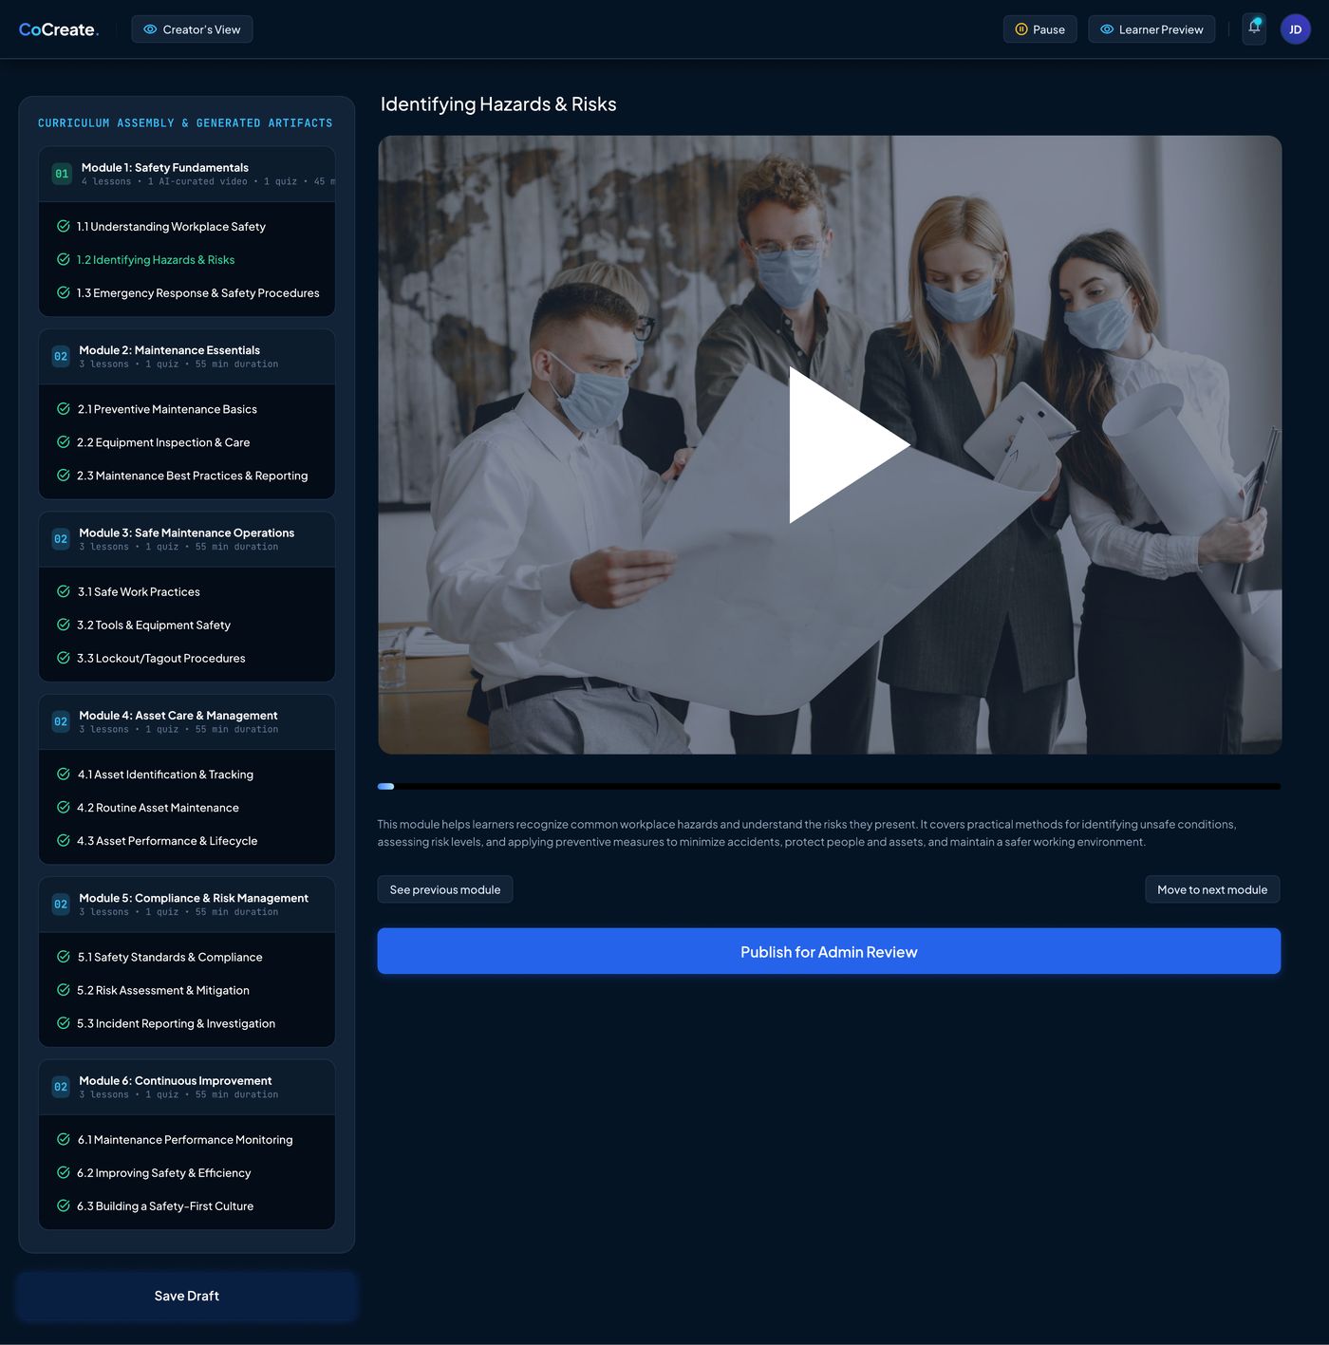The height and width of the screenshot is (1345, 1329).
Task: Open lesson 4.3 Asset Performance & Lifecycle
Action: (167, 841)
